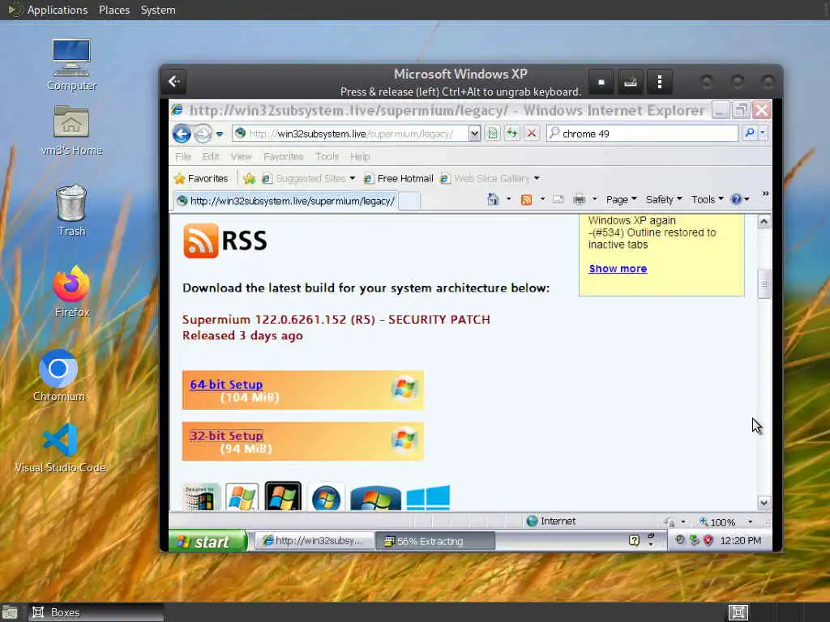This screenshot has height=622, width=830.
Task: Click the compatibility view icon
Action: pos(493,134)
